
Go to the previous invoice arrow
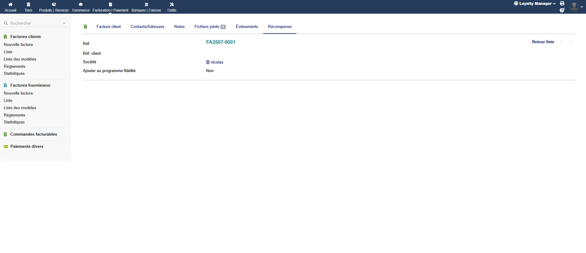tap(562, 42)
